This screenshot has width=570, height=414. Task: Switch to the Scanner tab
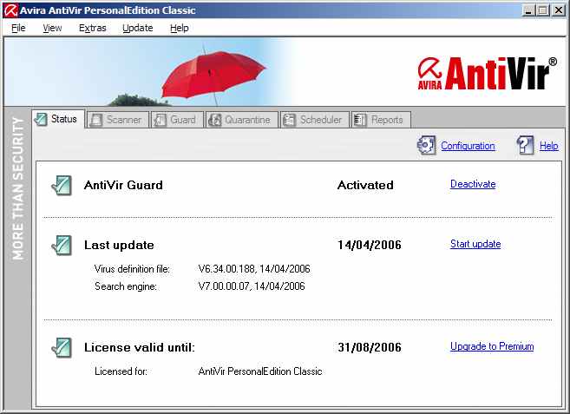(118, 120)
